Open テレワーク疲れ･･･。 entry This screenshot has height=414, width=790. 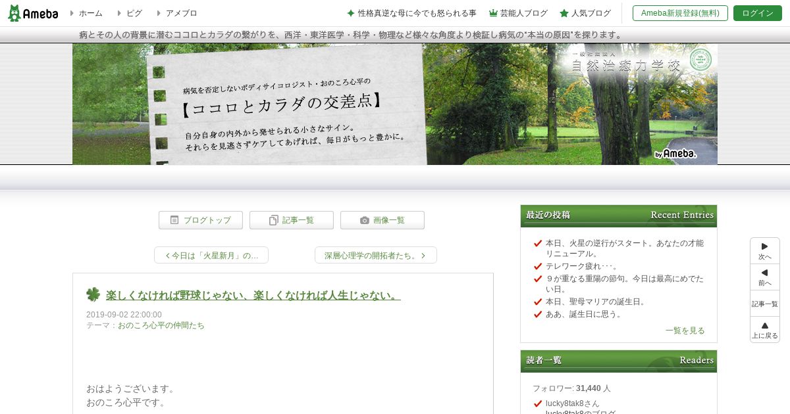click(x=582, y=266)
